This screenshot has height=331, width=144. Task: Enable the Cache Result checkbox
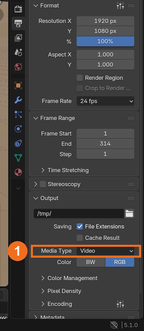coord(80,238)
